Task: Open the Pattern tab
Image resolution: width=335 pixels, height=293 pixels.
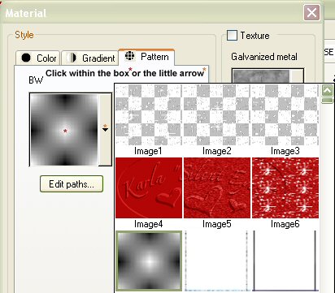Action: [x=146, y=57]
